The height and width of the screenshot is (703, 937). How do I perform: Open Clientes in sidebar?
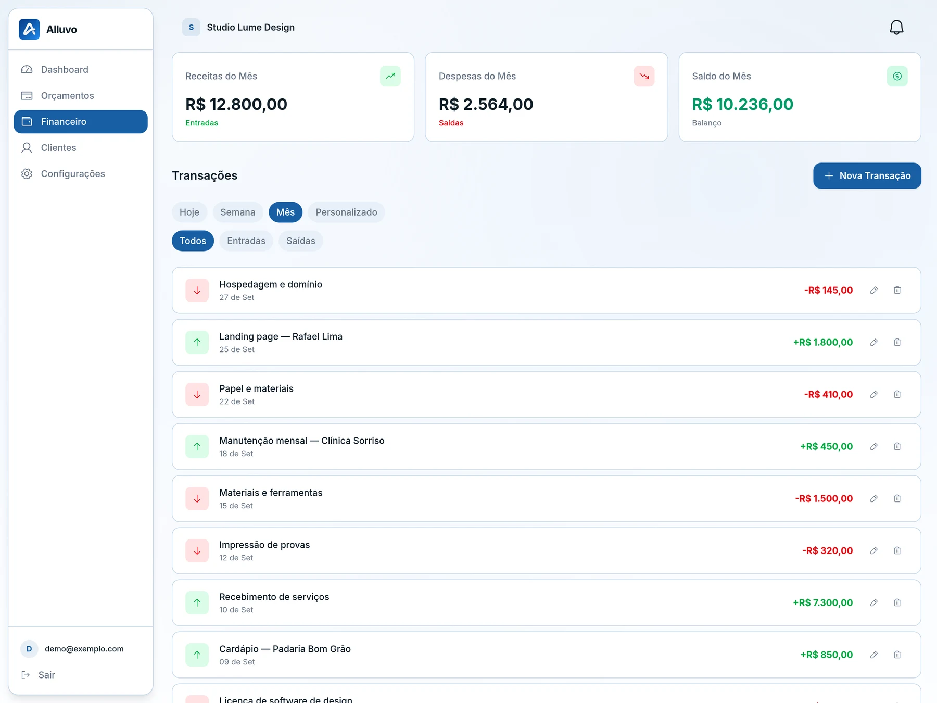point(81,148)
